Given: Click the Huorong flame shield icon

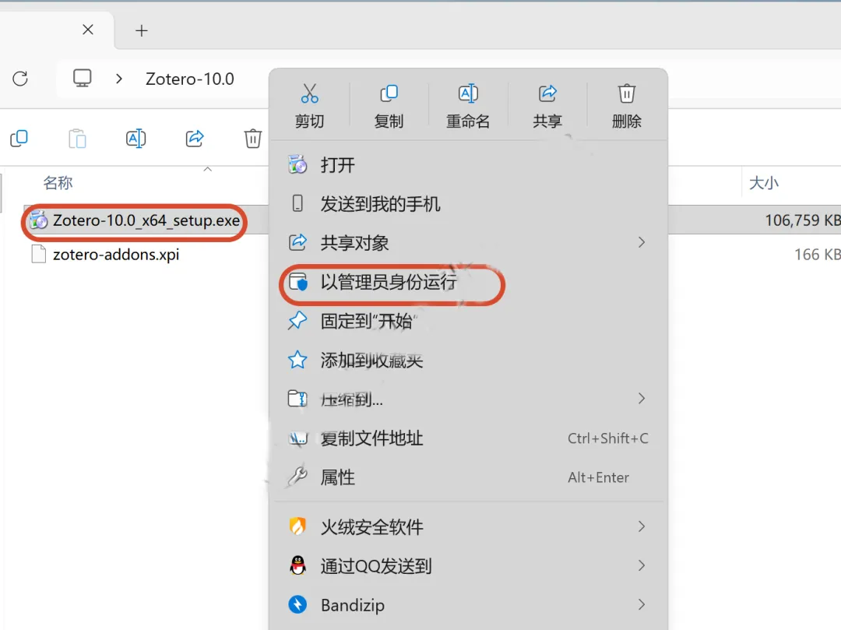Looking at the screenshot, I should pyautogui.click(x=297, y=526).
